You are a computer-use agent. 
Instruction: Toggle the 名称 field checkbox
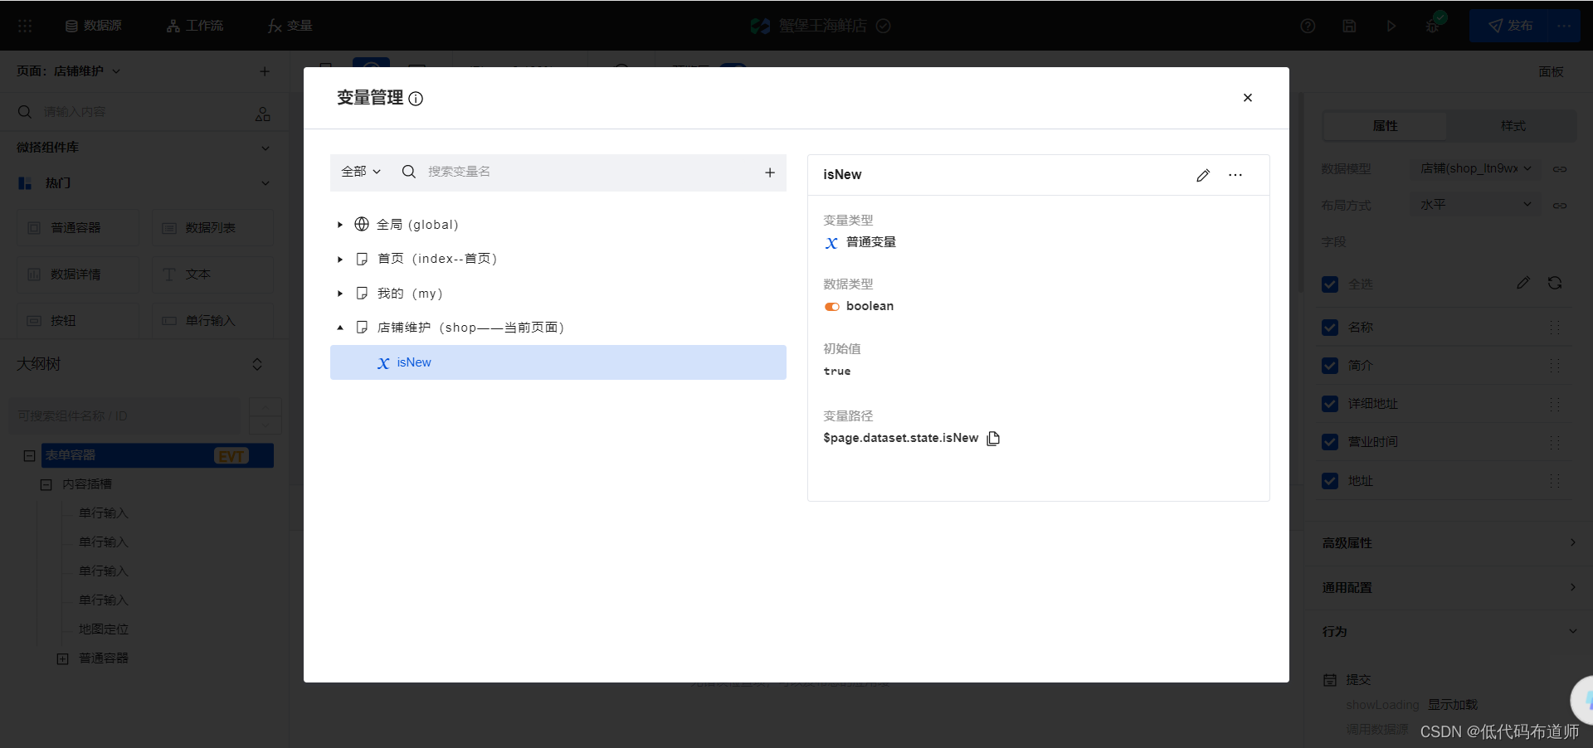coord(1330,328)
